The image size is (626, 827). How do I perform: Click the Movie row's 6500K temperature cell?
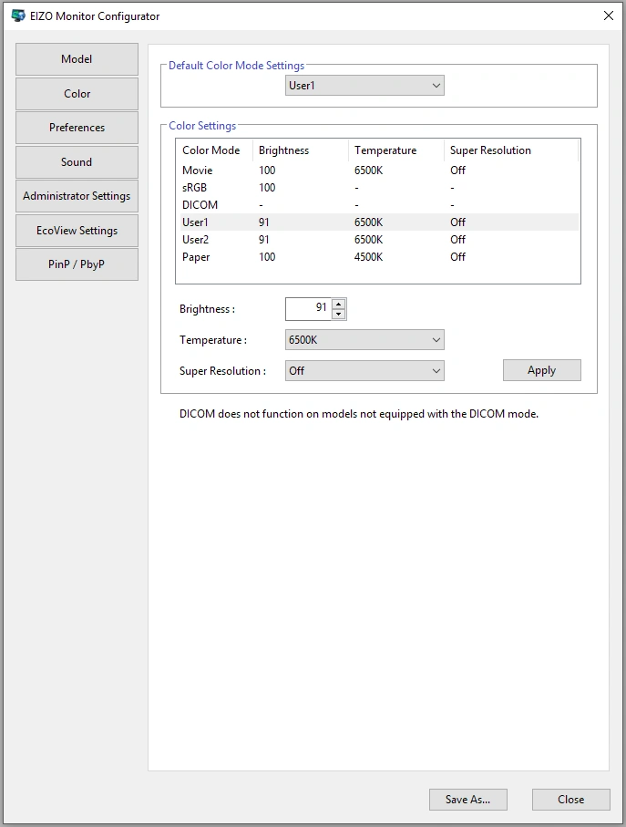click(368, 171)
